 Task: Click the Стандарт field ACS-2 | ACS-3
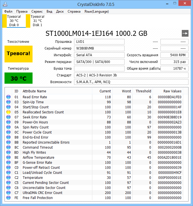click(131, 75)
